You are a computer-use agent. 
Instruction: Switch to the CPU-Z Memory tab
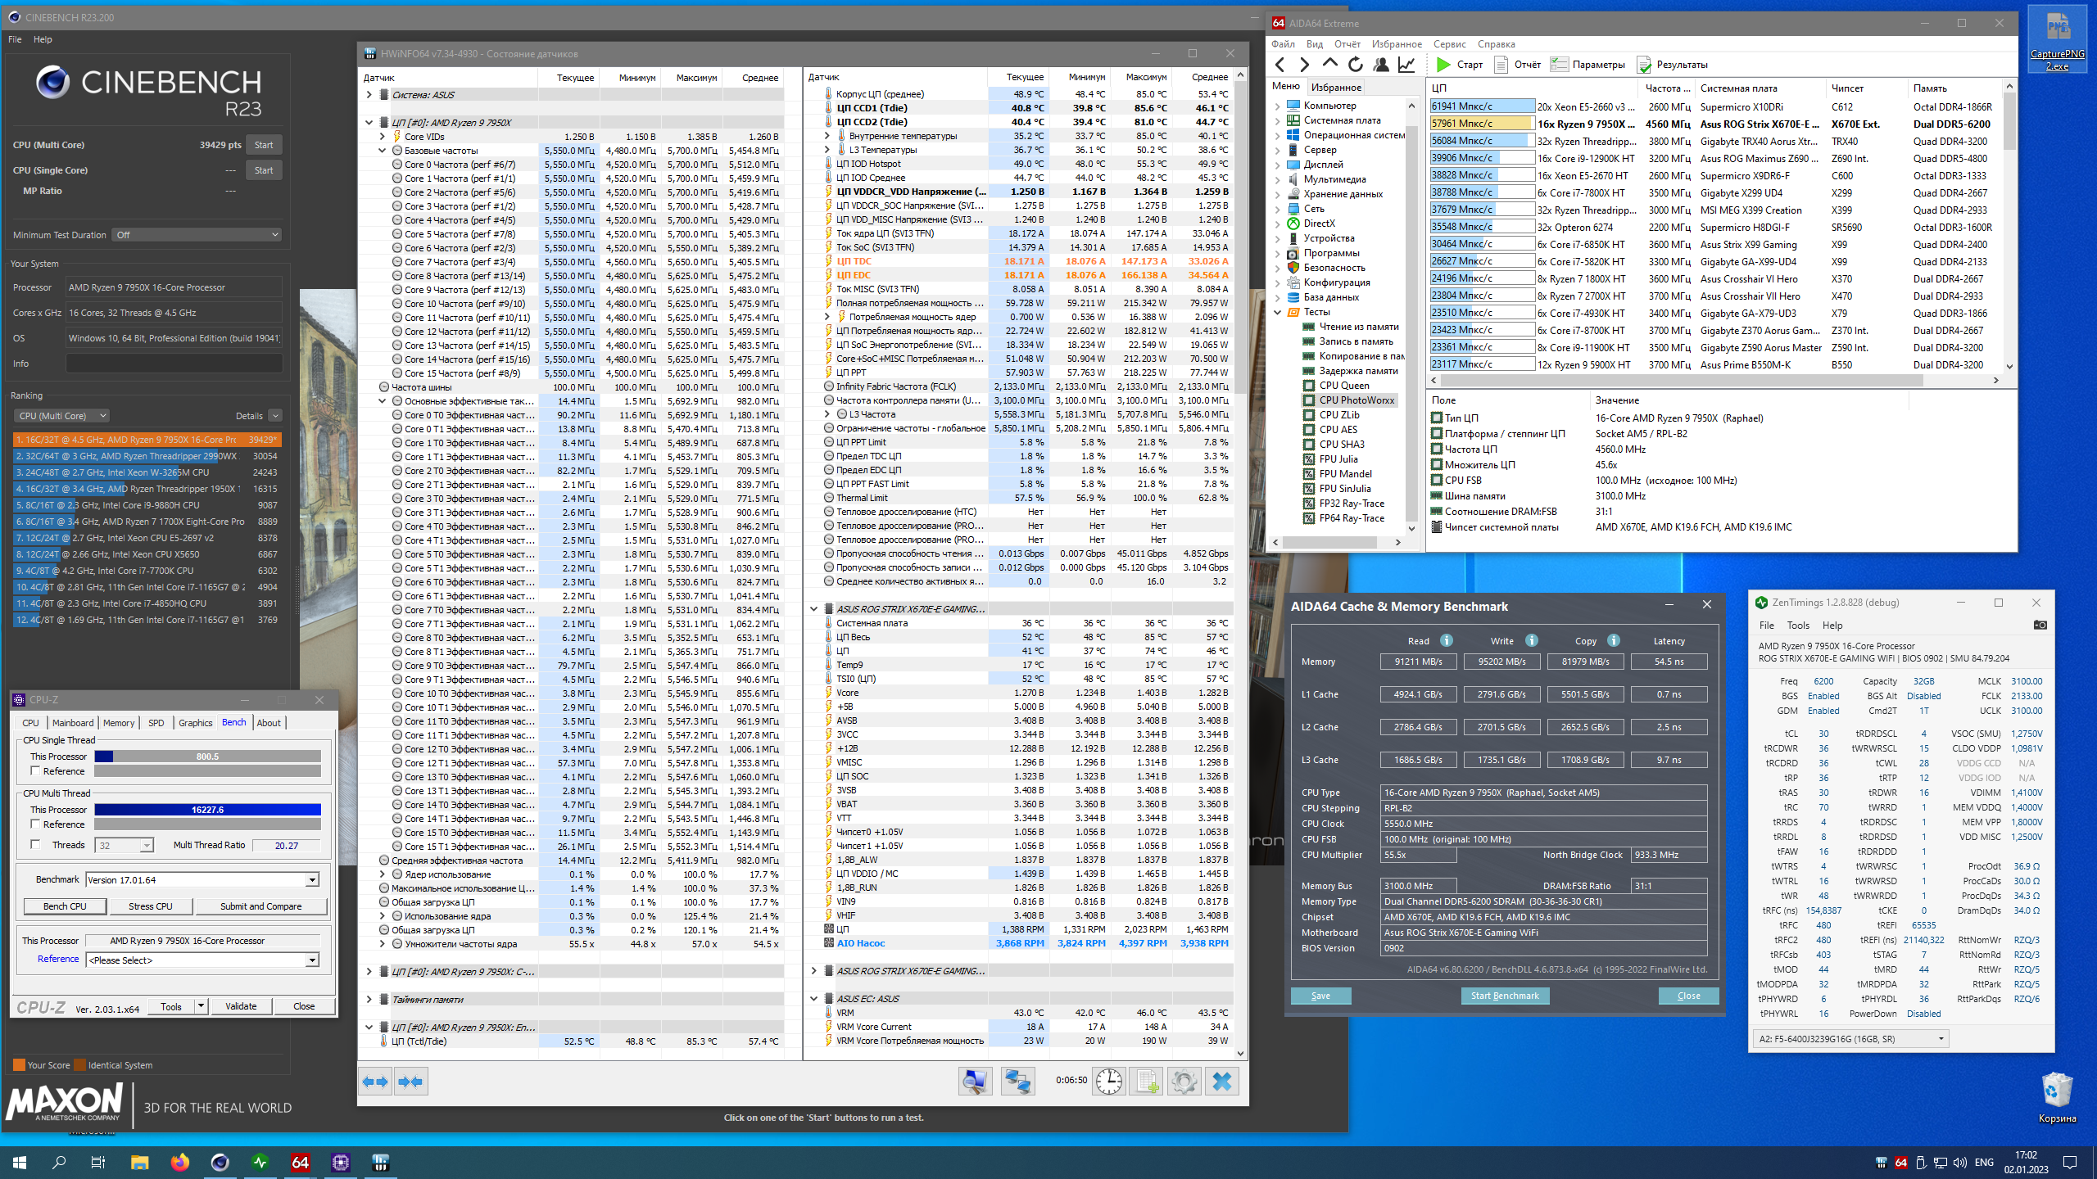119,723
